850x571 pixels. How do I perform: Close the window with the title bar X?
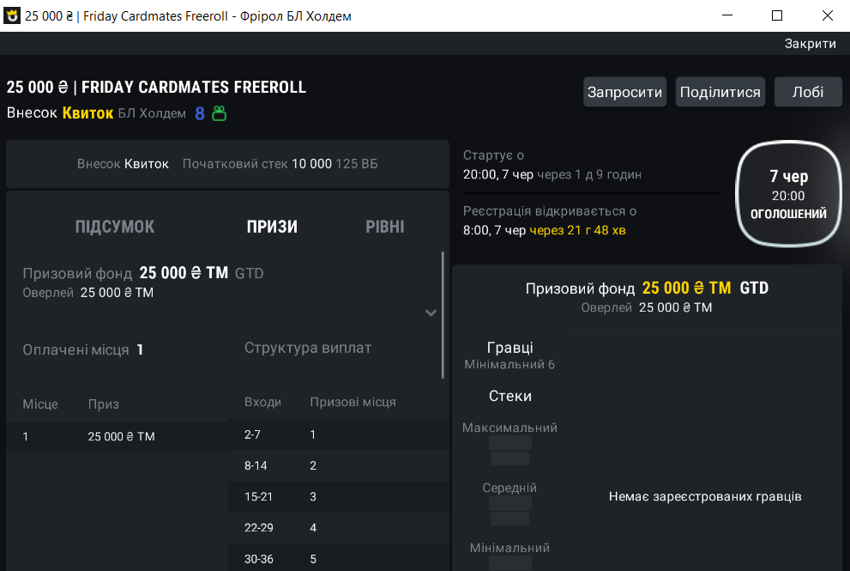pyautogui.click(x=827, y=15)
